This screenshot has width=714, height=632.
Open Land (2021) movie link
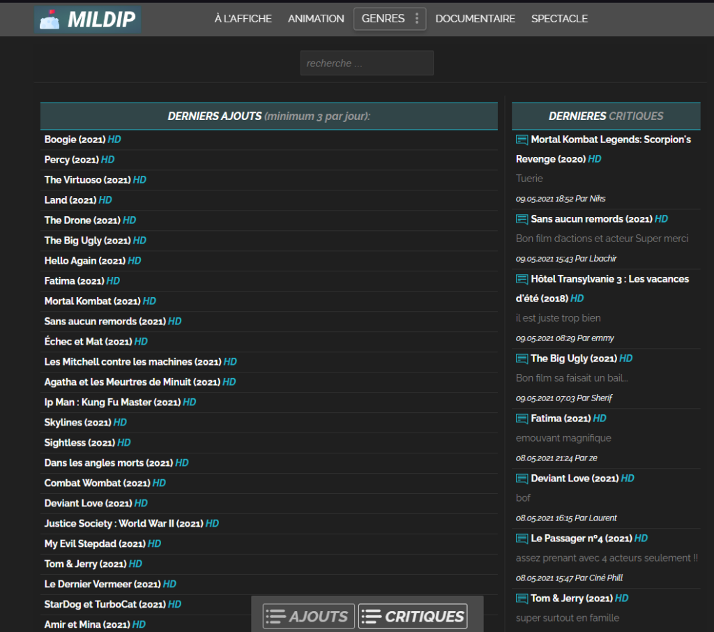78,200
